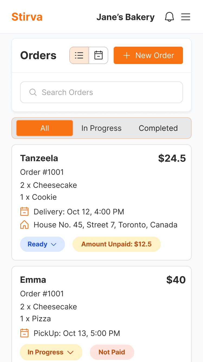Open the hamburger menu icon
The height and width of the screenshot is (362, 203).
click(186, 17)
